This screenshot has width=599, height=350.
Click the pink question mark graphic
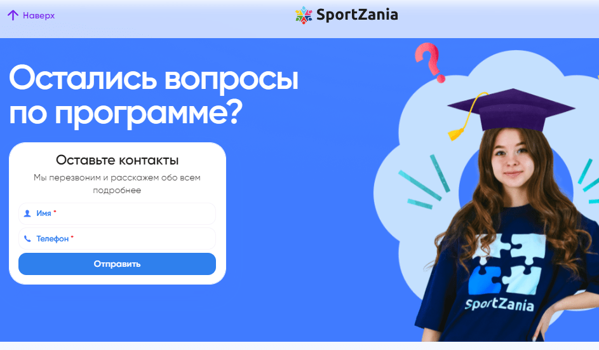point(431,62)
